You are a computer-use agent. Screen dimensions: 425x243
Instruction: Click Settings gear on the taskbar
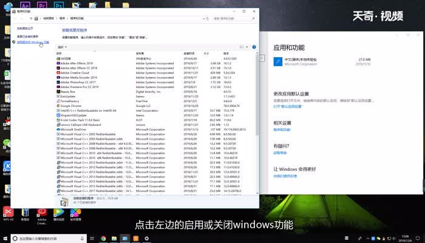pos(147,238)
